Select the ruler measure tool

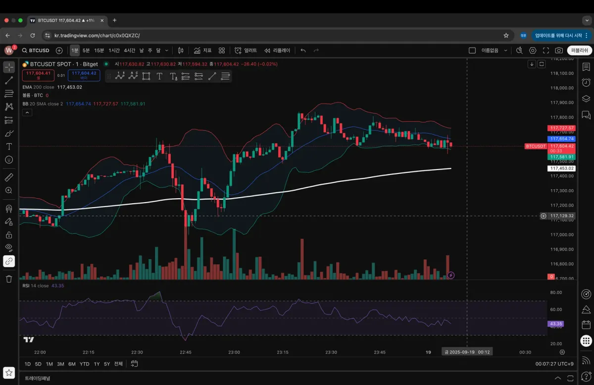pos(9,177)
